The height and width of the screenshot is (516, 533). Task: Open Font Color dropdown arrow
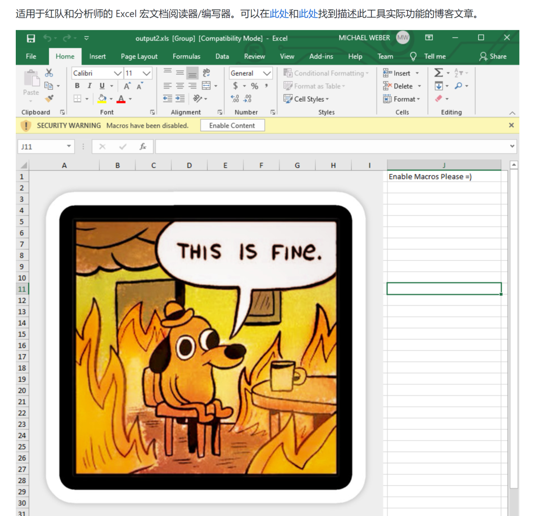[x=130, y=99]
